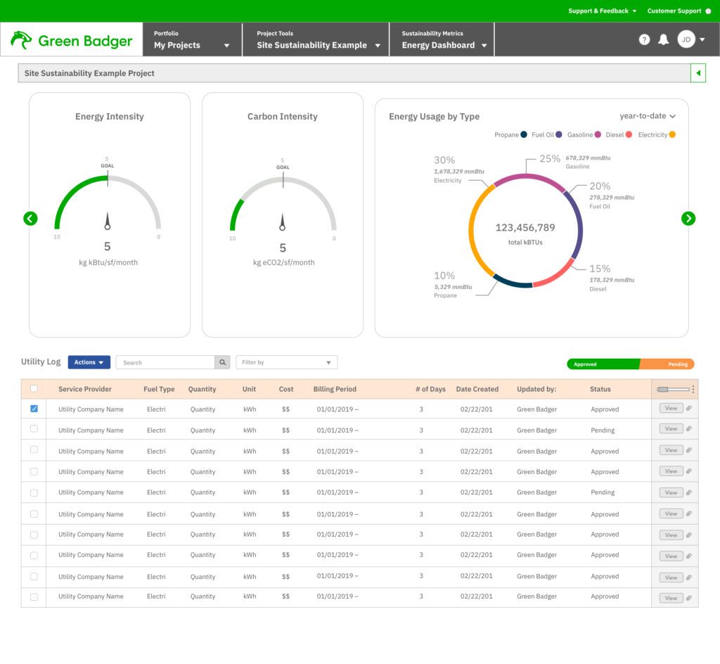Open the help question mark icon

click(x=644, y=39)
